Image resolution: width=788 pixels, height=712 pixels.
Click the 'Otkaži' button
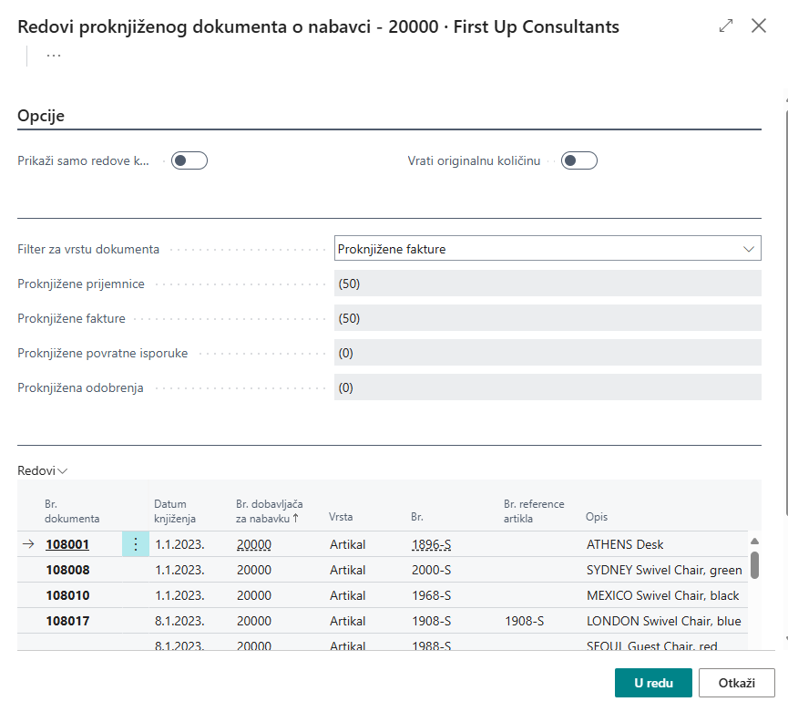point(736,683)
